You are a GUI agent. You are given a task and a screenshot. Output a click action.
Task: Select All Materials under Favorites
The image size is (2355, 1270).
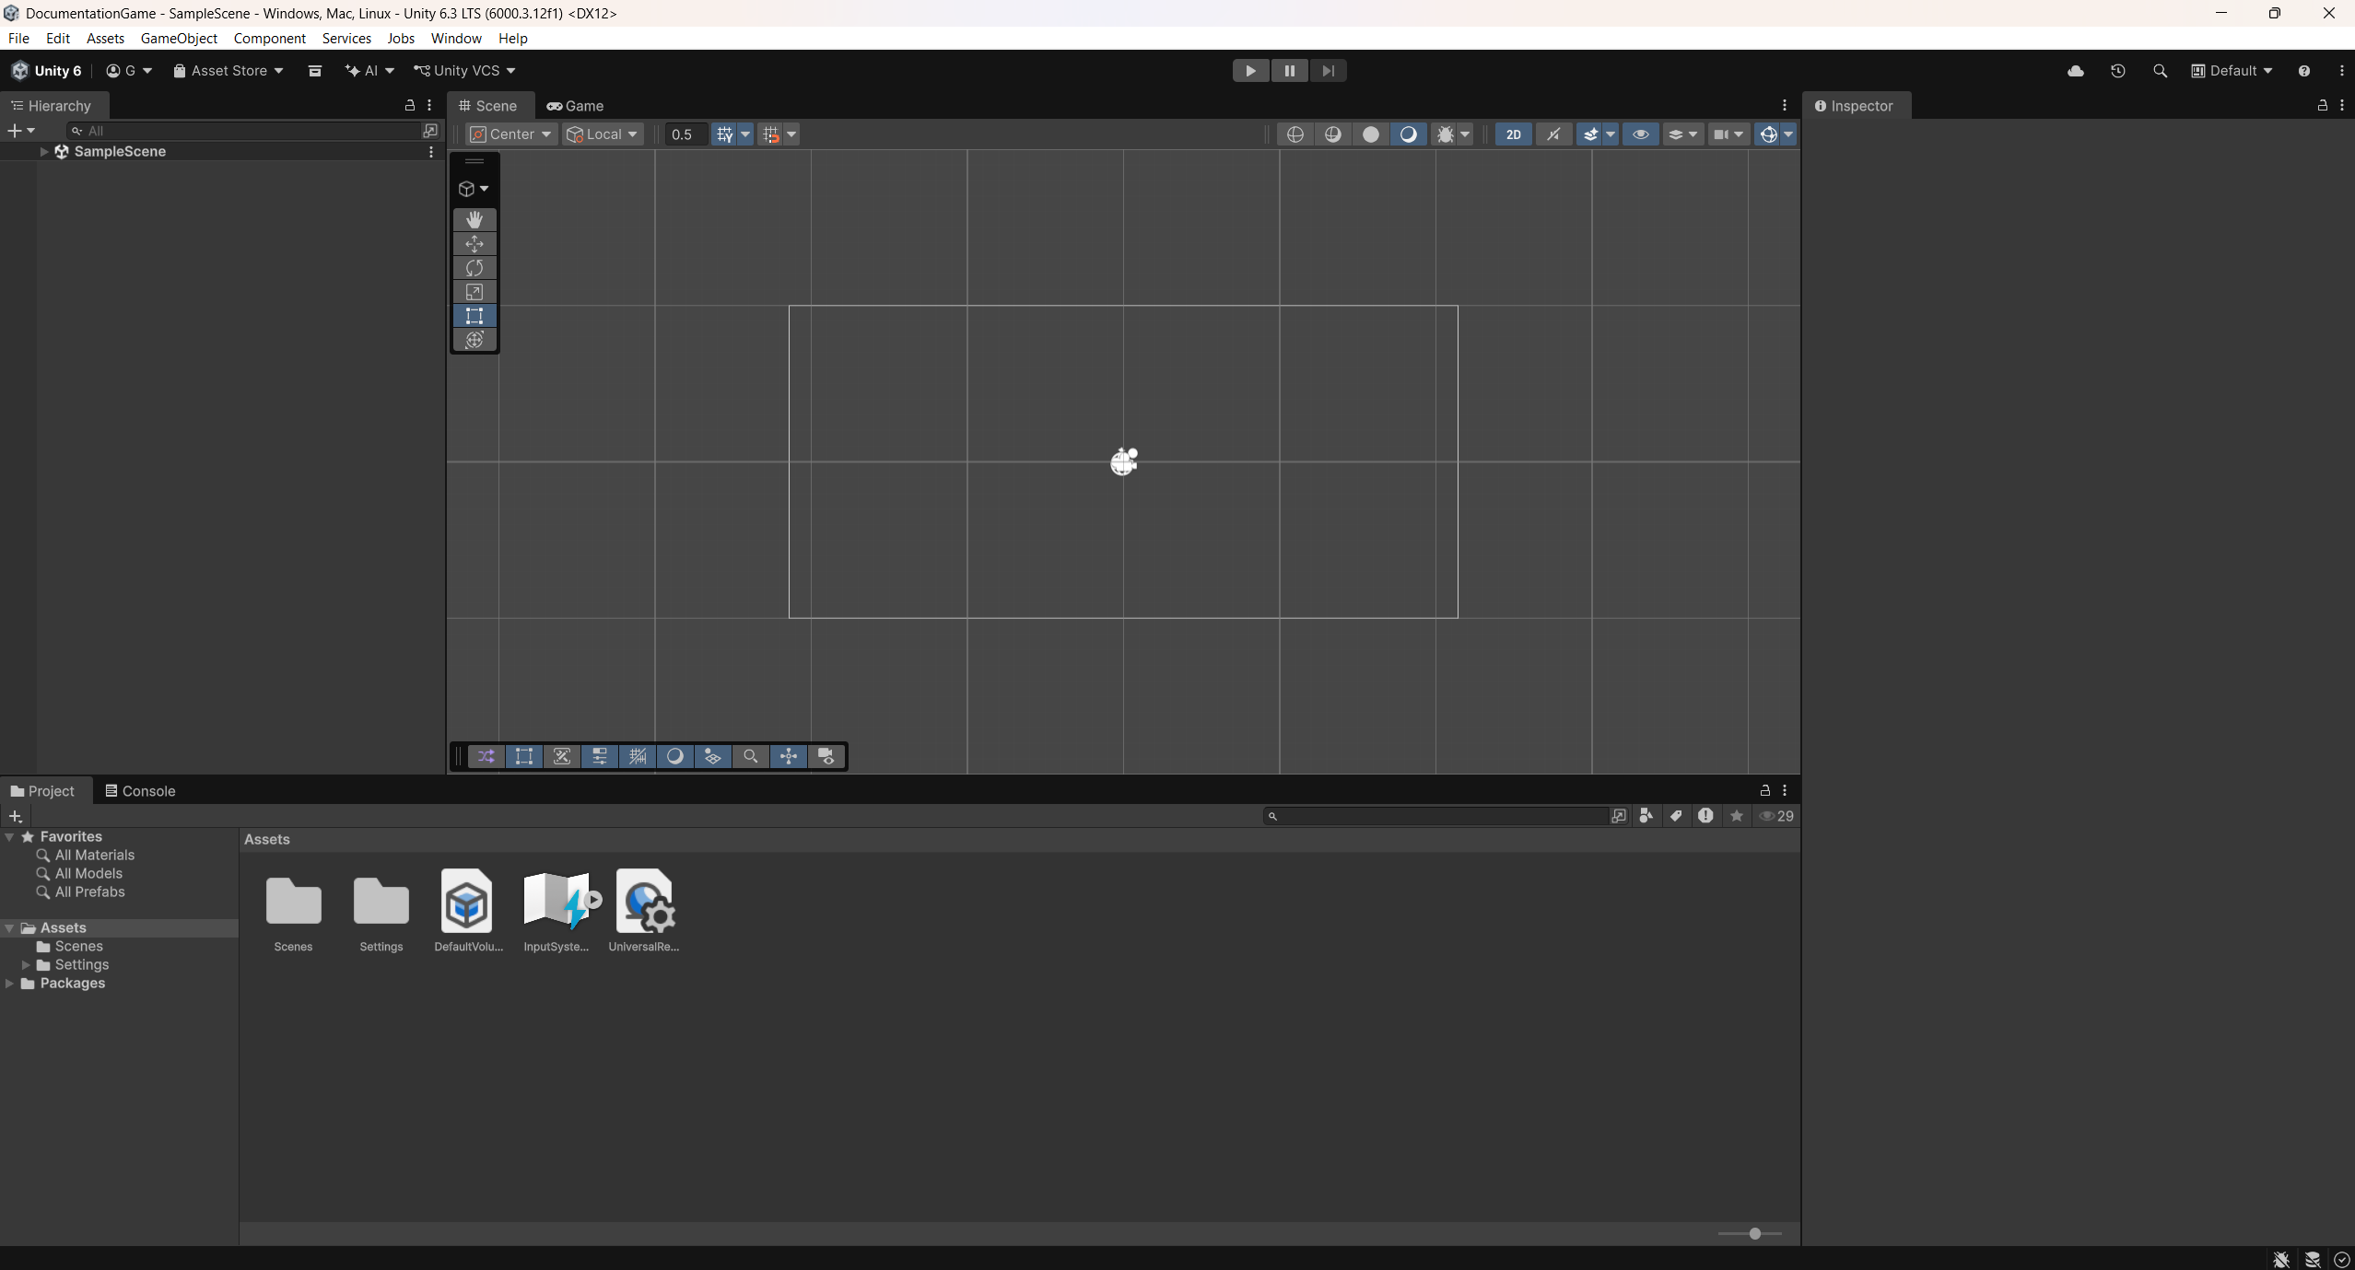pyautogui.click(x=96, y=855)
